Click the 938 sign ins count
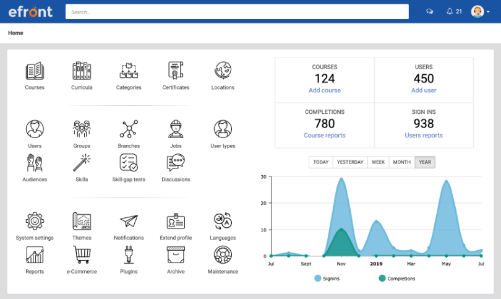The width and height of the screenshot is (501, 299). [x=423, y=123]
